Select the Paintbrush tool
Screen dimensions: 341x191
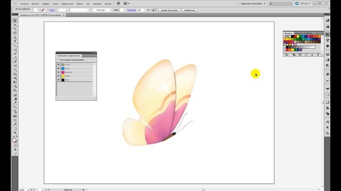(x=15, y=54)
